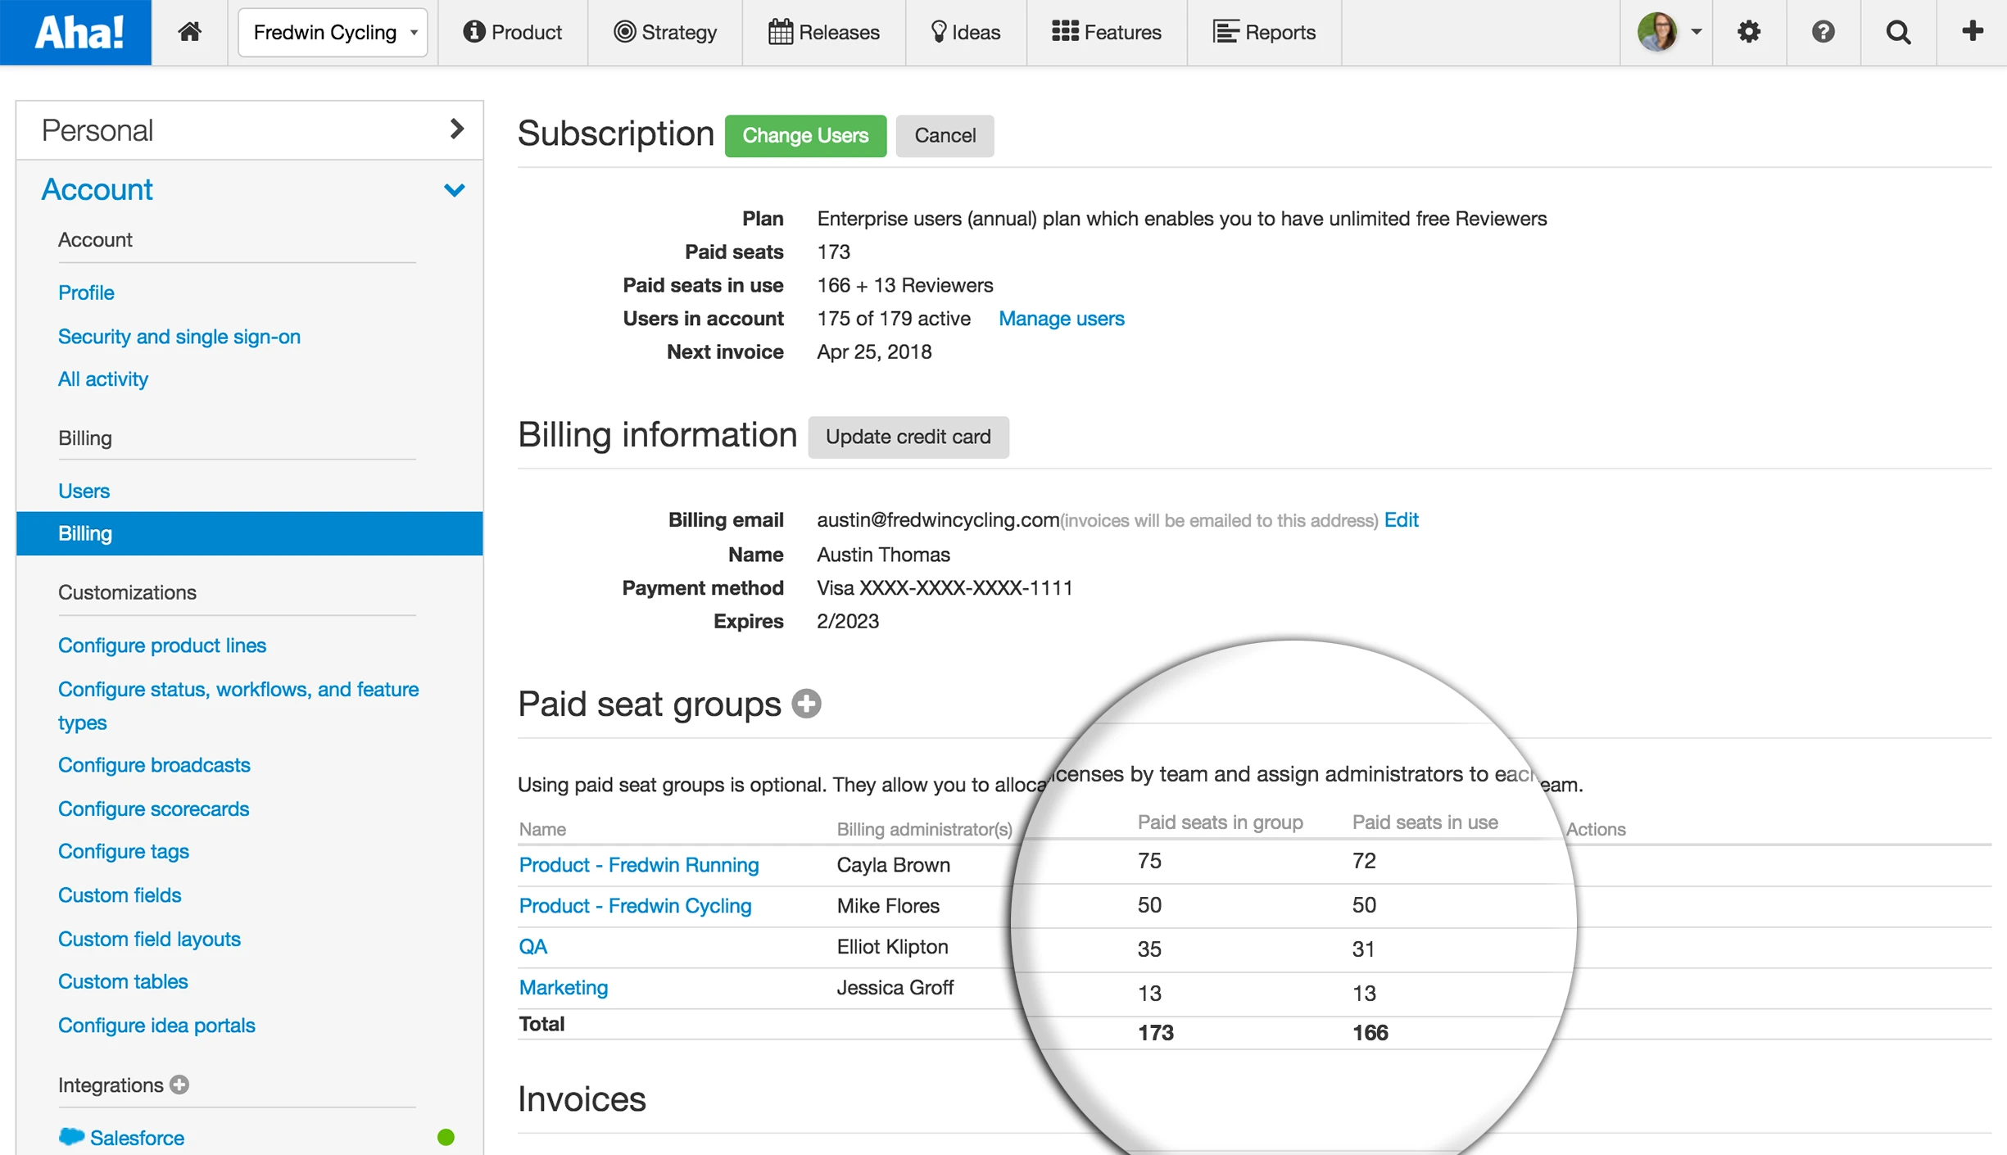The width and height of the screenshot is (2007, 1155).
Task: Edit the billing email address
Action: tap(1401, 520)
